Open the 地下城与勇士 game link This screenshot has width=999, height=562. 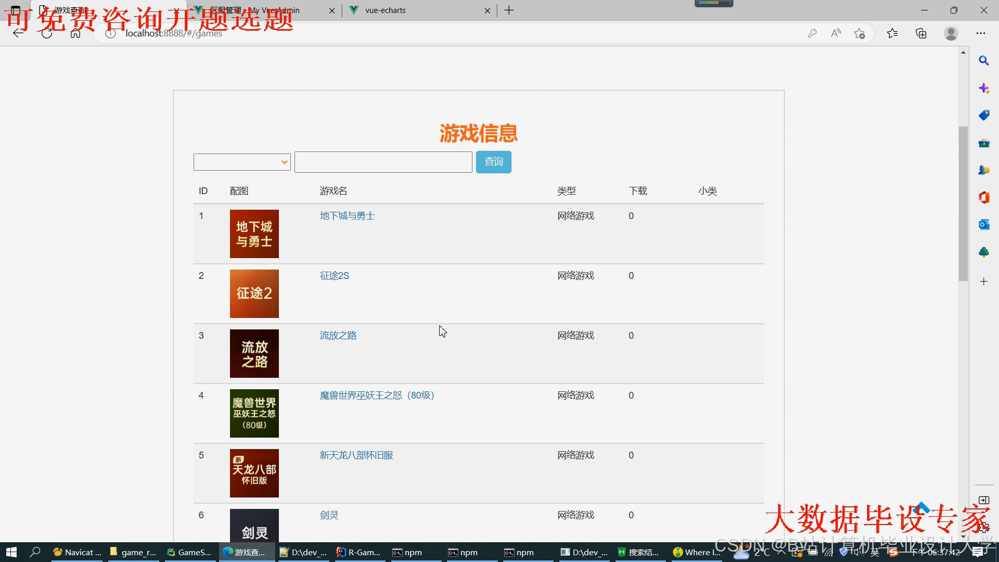[x=347, y=216]
